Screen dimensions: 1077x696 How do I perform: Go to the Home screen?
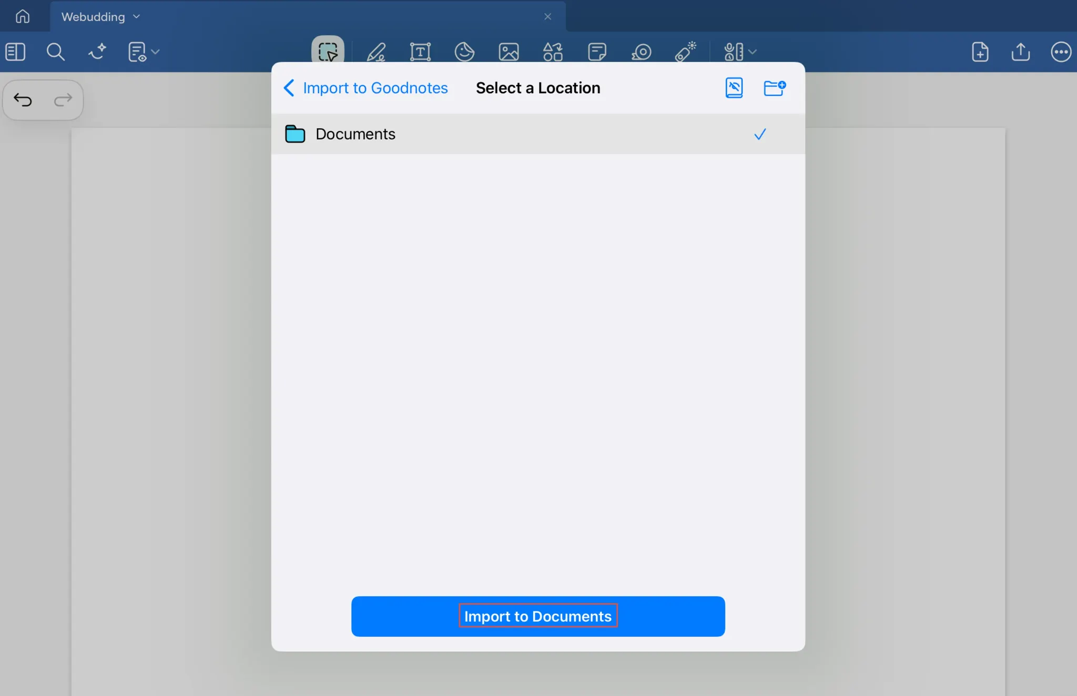(23, 16)
